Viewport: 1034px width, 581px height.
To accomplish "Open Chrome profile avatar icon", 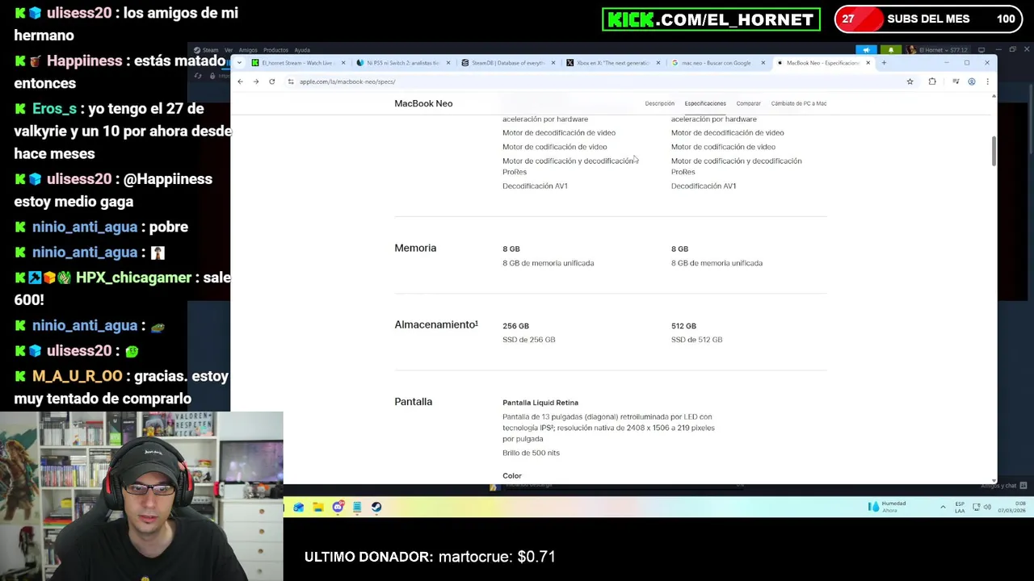I will 972,82.
